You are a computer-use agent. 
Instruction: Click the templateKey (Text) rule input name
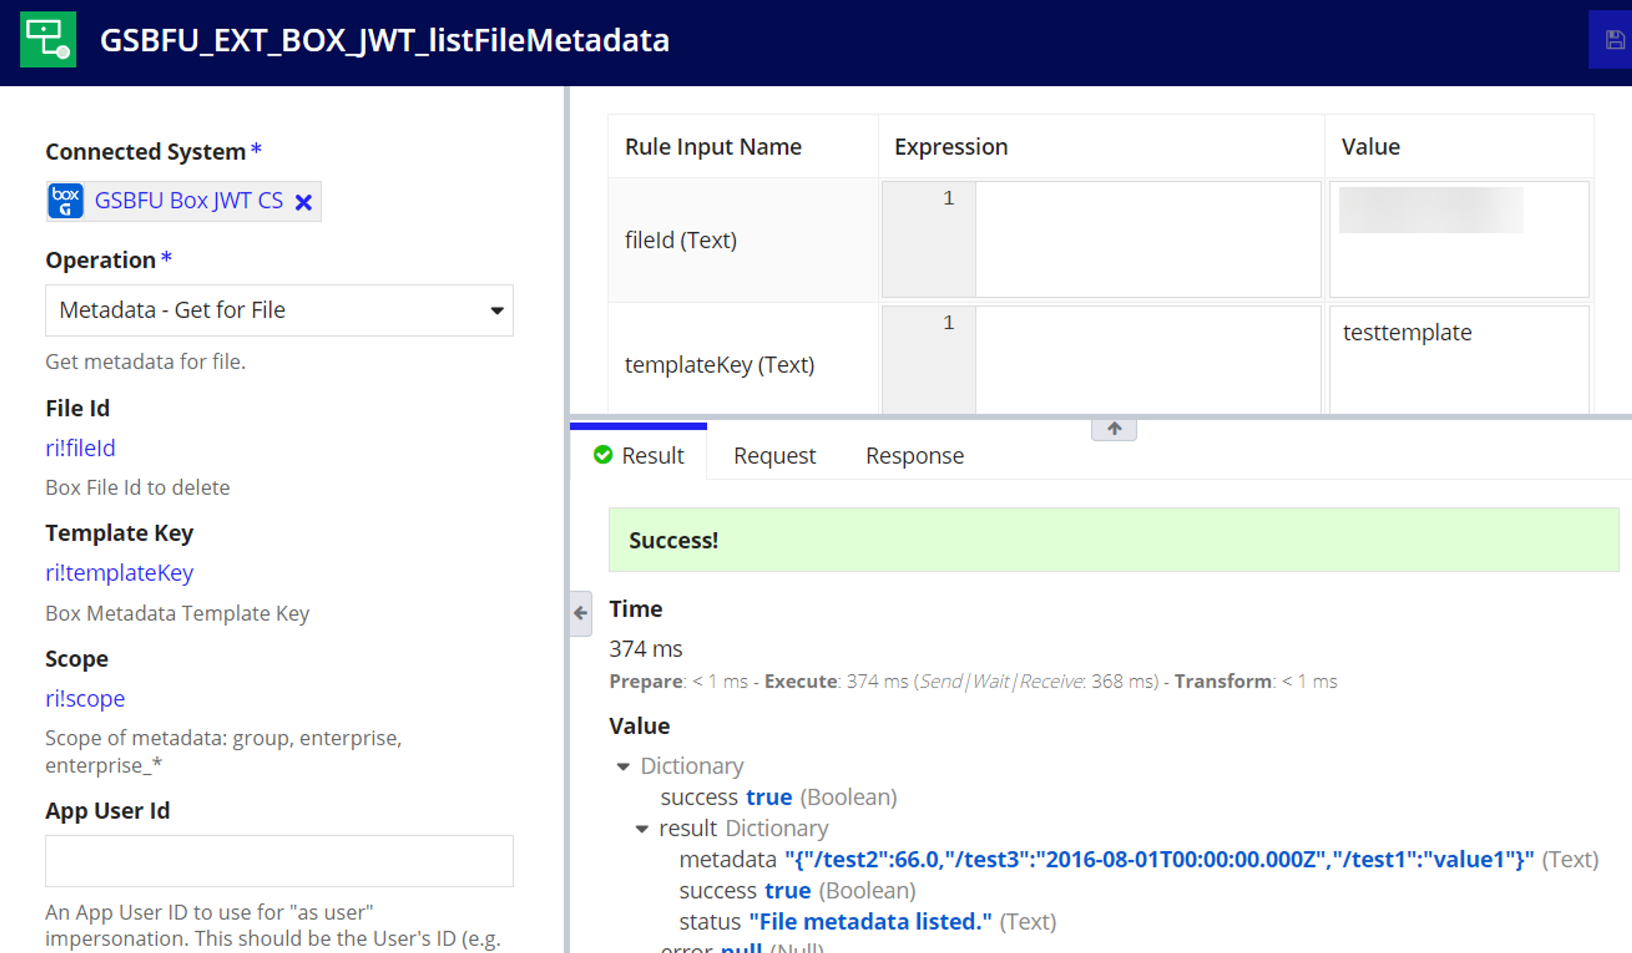720,365
